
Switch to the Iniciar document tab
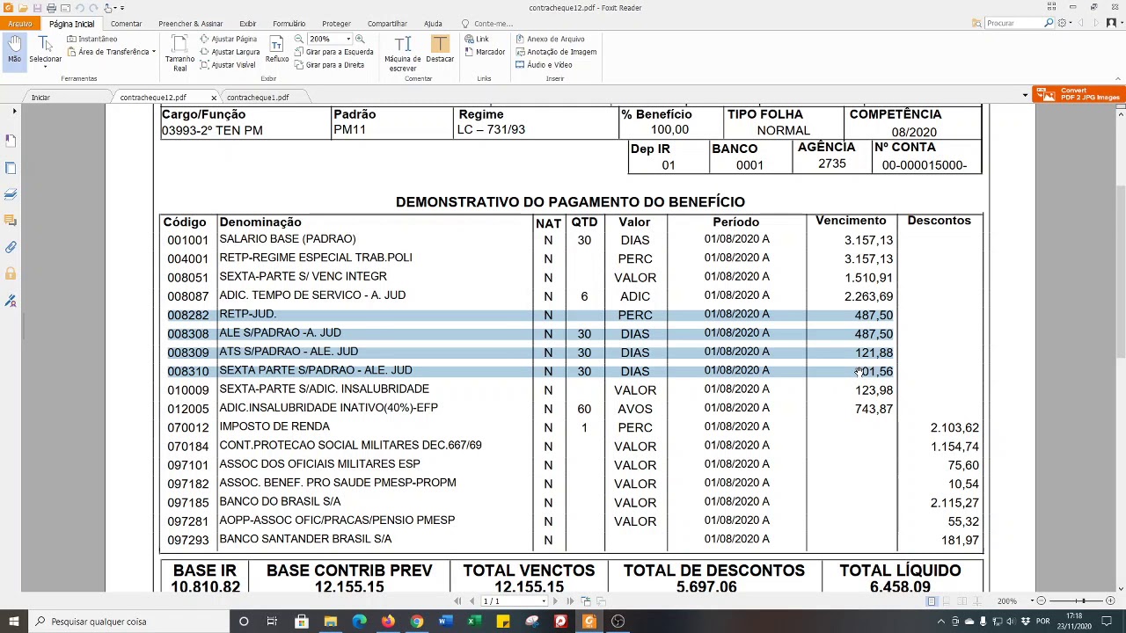coord(40,98)
